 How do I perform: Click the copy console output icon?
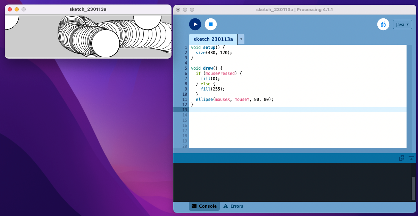402,158
